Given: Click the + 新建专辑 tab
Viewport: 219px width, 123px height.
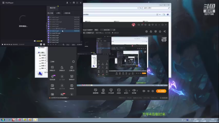Looking at the screenshot, I should click(x=67, y=13).
